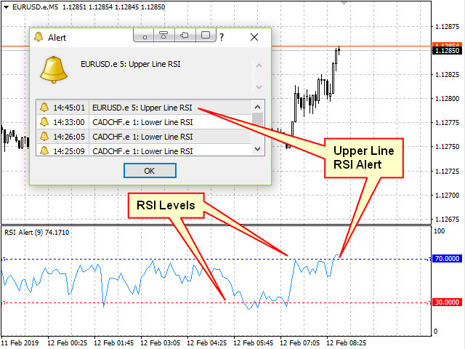Click the alert list scrollbar down arrow
Screen dimensions: 465x349
(x=258, y=149)
